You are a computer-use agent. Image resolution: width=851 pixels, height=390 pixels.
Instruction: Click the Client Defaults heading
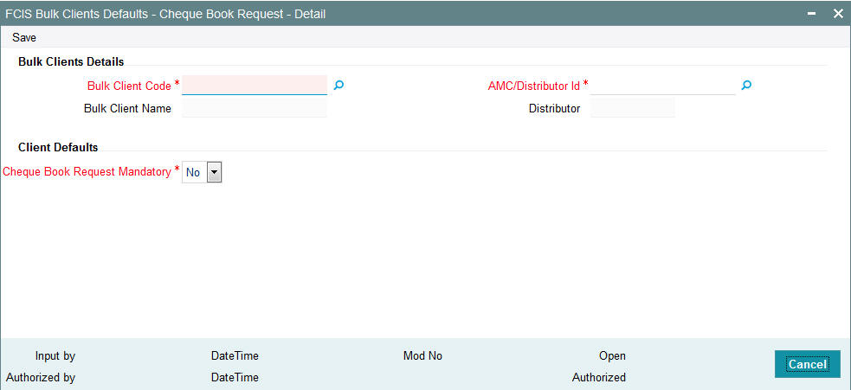pyautogui.click(x=58, y=147)
